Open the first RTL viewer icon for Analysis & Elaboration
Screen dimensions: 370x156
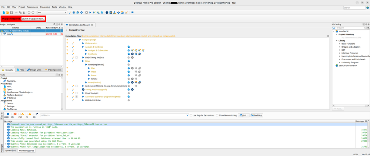[132, 50]
